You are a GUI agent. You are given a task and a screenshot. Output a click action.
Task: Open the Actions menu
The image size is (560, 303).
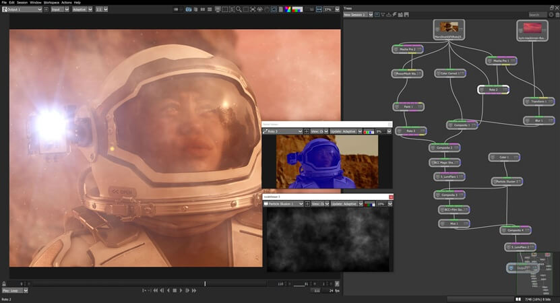point(67,2)
